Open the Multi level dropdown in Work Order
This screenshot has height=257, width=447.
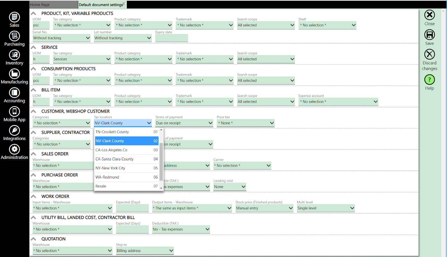(351, 208)
